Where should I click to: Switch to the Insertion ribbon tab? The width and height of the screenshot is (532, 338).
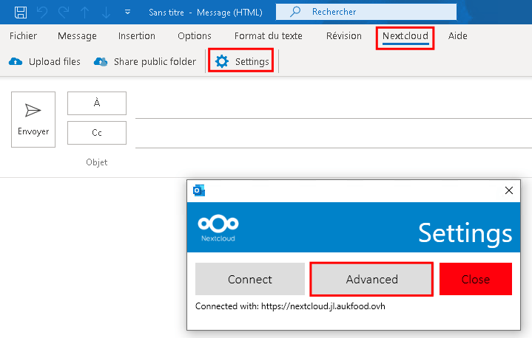tap(137, 36)
